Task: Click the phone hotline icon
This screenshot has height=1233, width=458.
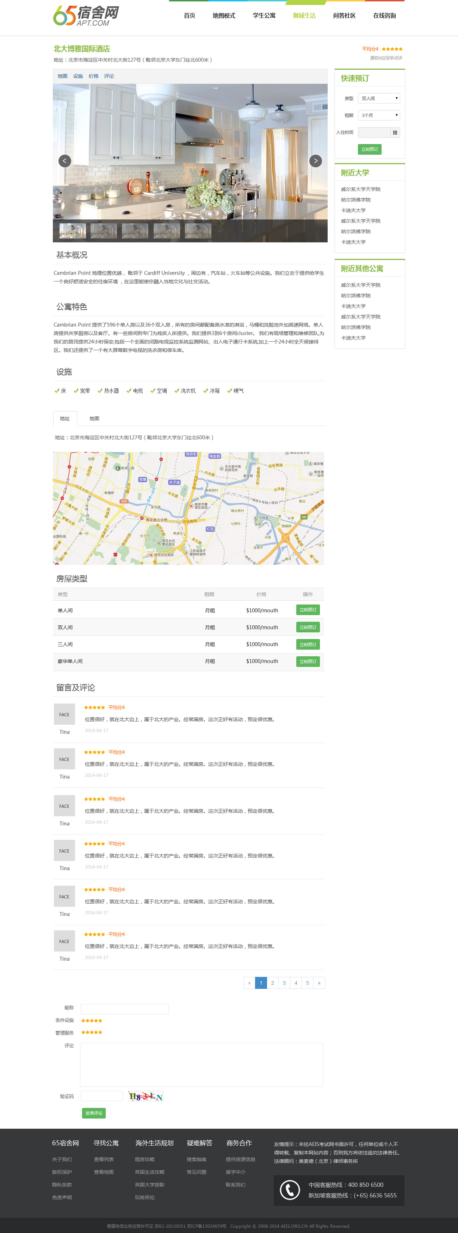Action: [290, 1190]
